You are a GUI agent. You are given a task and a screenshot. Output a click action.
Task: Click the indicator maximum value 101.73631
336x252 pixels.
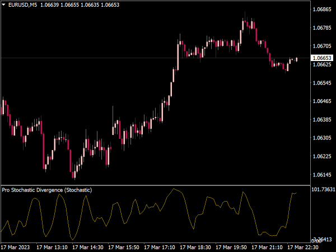323,189
